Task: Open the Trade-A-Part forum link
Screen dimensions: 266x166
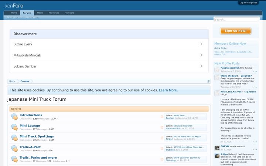Action: pos(30,147)
